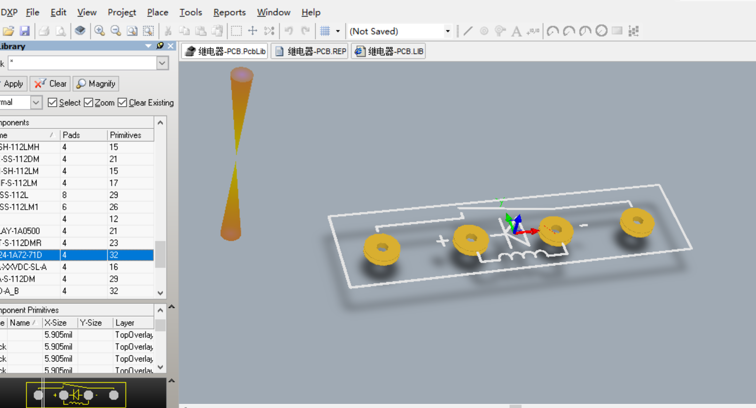Open the grid settings dropdown arrow
Image resolution: width=756 pixels, height=408 pixels.
pyautogui.click(x=338, y=31)
